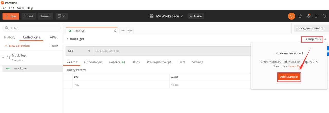The image size is (329, 113).
Task: Open a new tab with plus icon
Action: (x=123, y=30)
